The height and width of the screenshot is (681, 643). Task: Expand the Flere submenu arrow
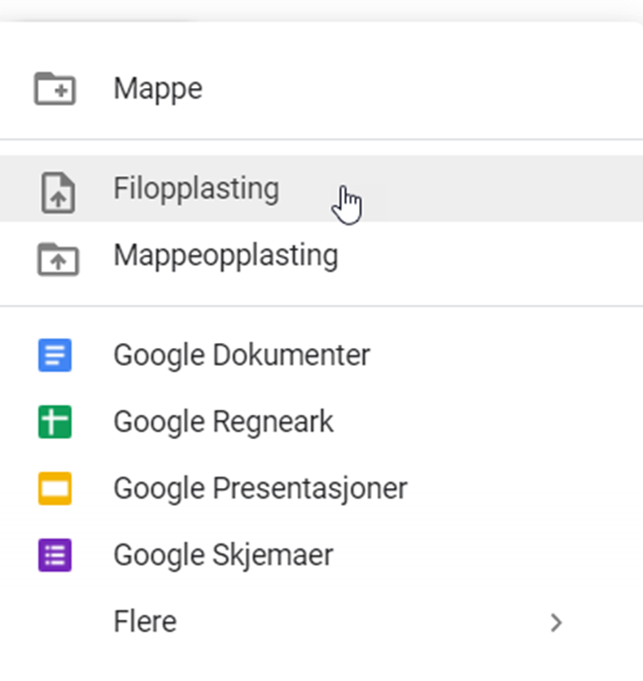pos(556,622)
